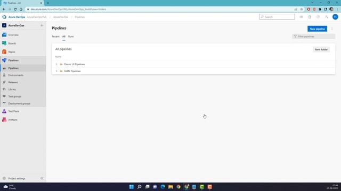Reload the browser page
Viewport: 341px width, 191px height.
click(15, 10)
